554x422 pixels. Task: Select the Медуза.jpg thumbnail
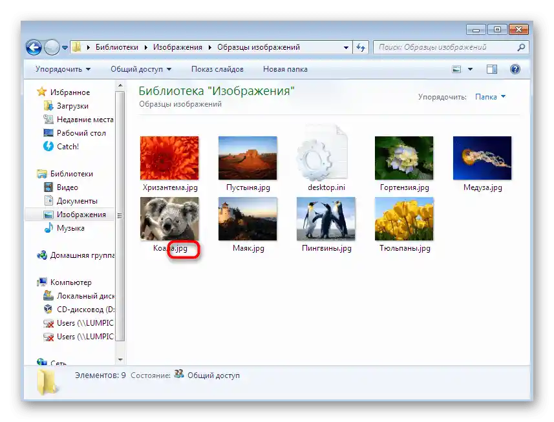(482, 158)
